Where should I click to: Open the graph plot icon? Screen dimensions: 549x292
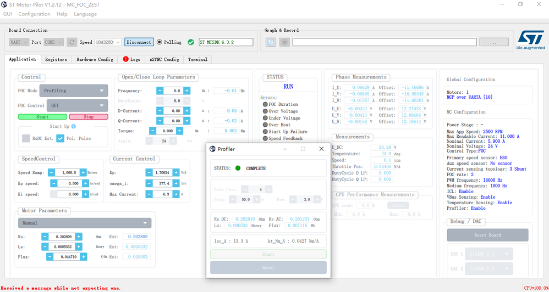(271, 42)
